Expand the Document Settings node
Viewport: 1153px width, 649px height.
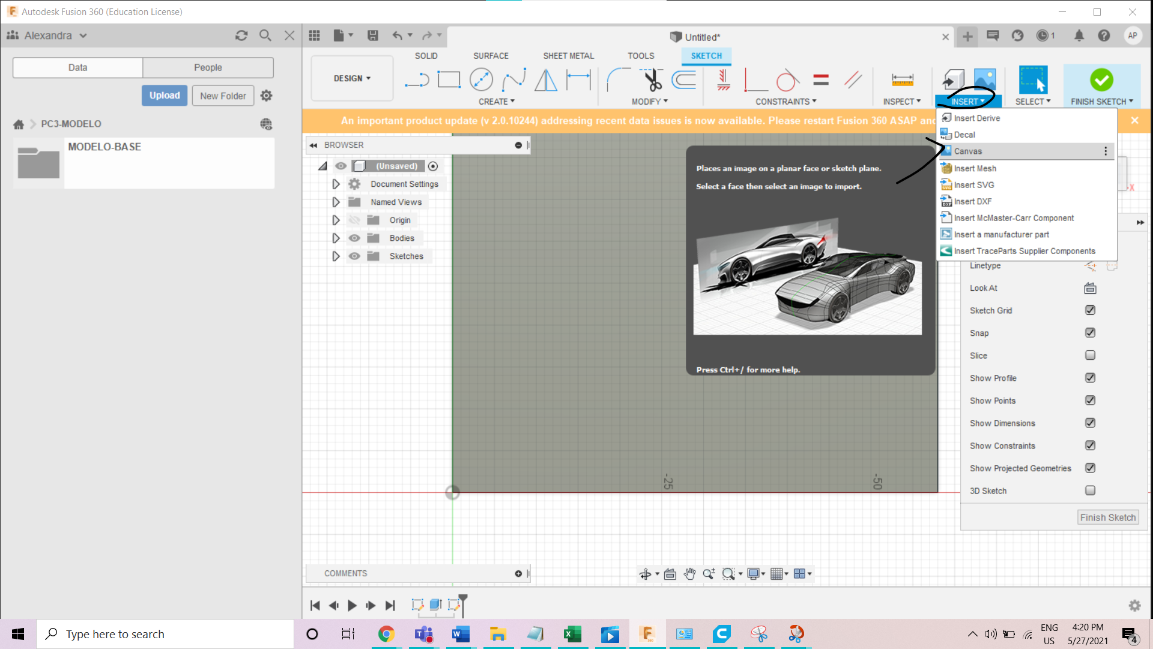tap(336, 184)
